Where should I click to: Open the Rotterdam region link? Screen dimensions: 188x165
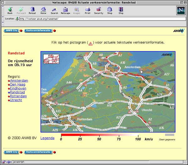pyautogui.click(x=18, y=96)
